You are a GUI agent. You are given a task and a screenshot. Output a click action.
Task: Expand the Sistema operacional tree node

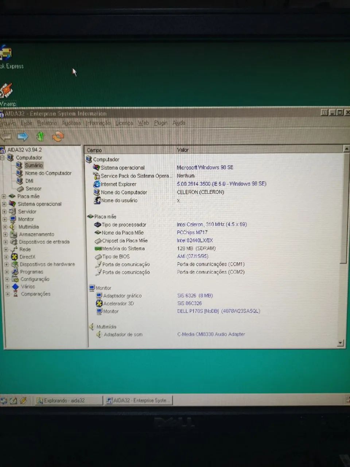click(4, 204)
